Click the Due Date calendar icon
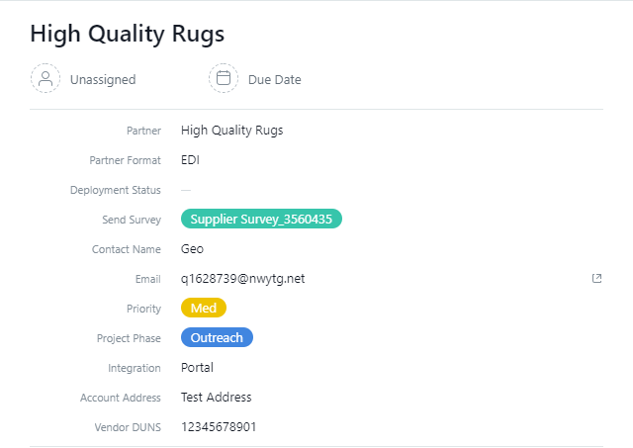The width and height of the screenshot is (633, 448). (x=224, y=79)
